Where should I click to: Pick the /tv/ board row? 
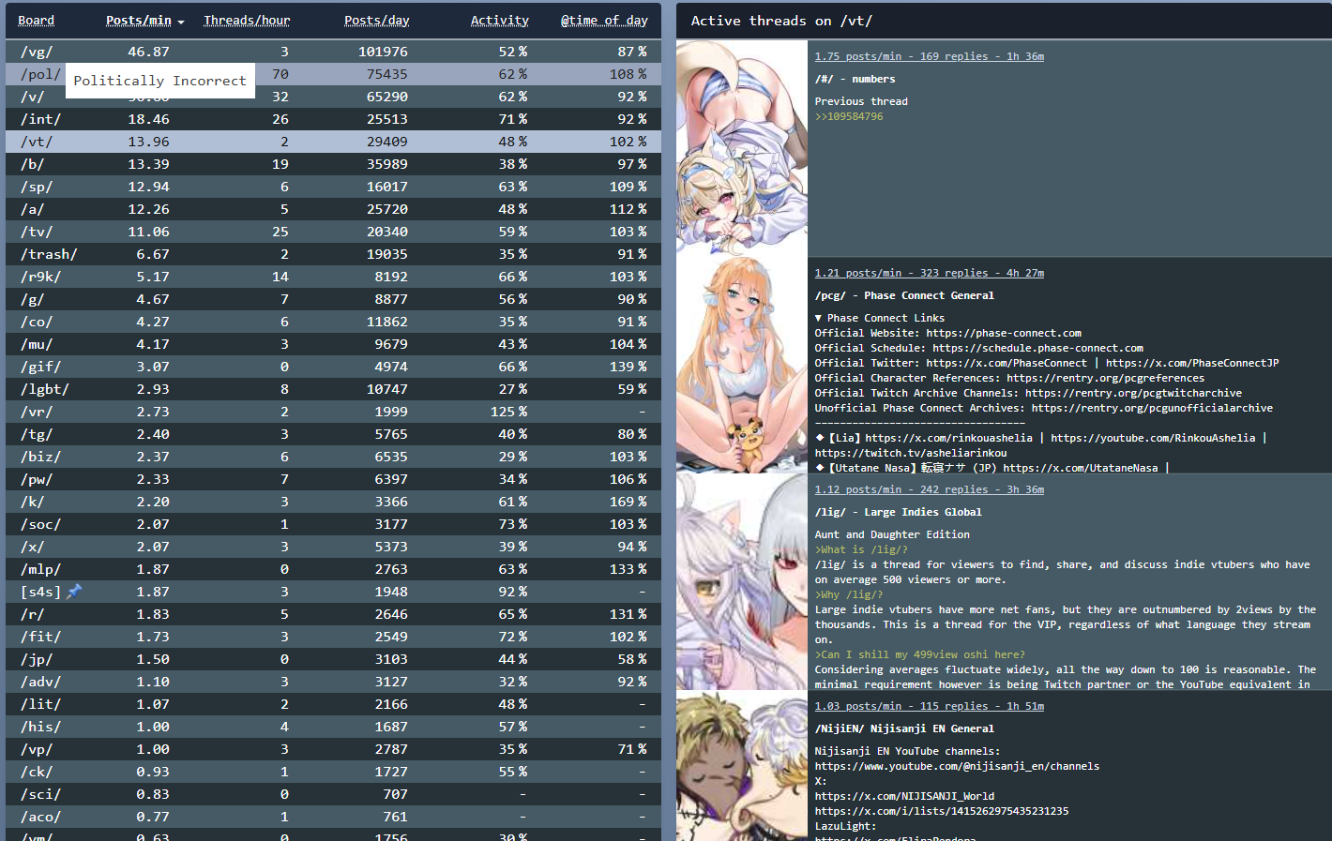coord(333,232)
